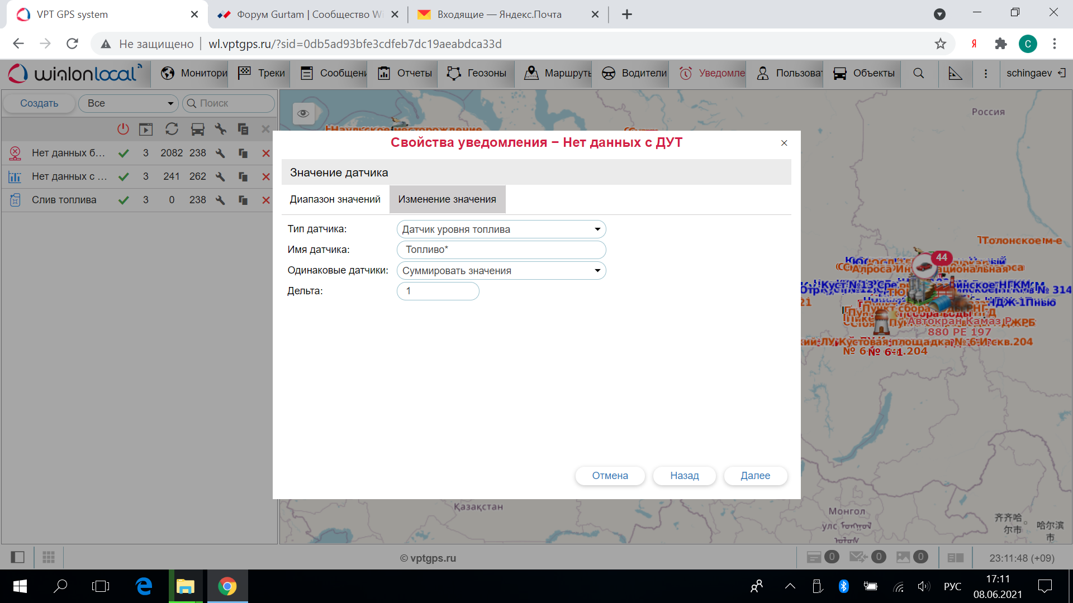Bookmark page with the star icon
The image size is (1073, 603).
coord(941,44)
